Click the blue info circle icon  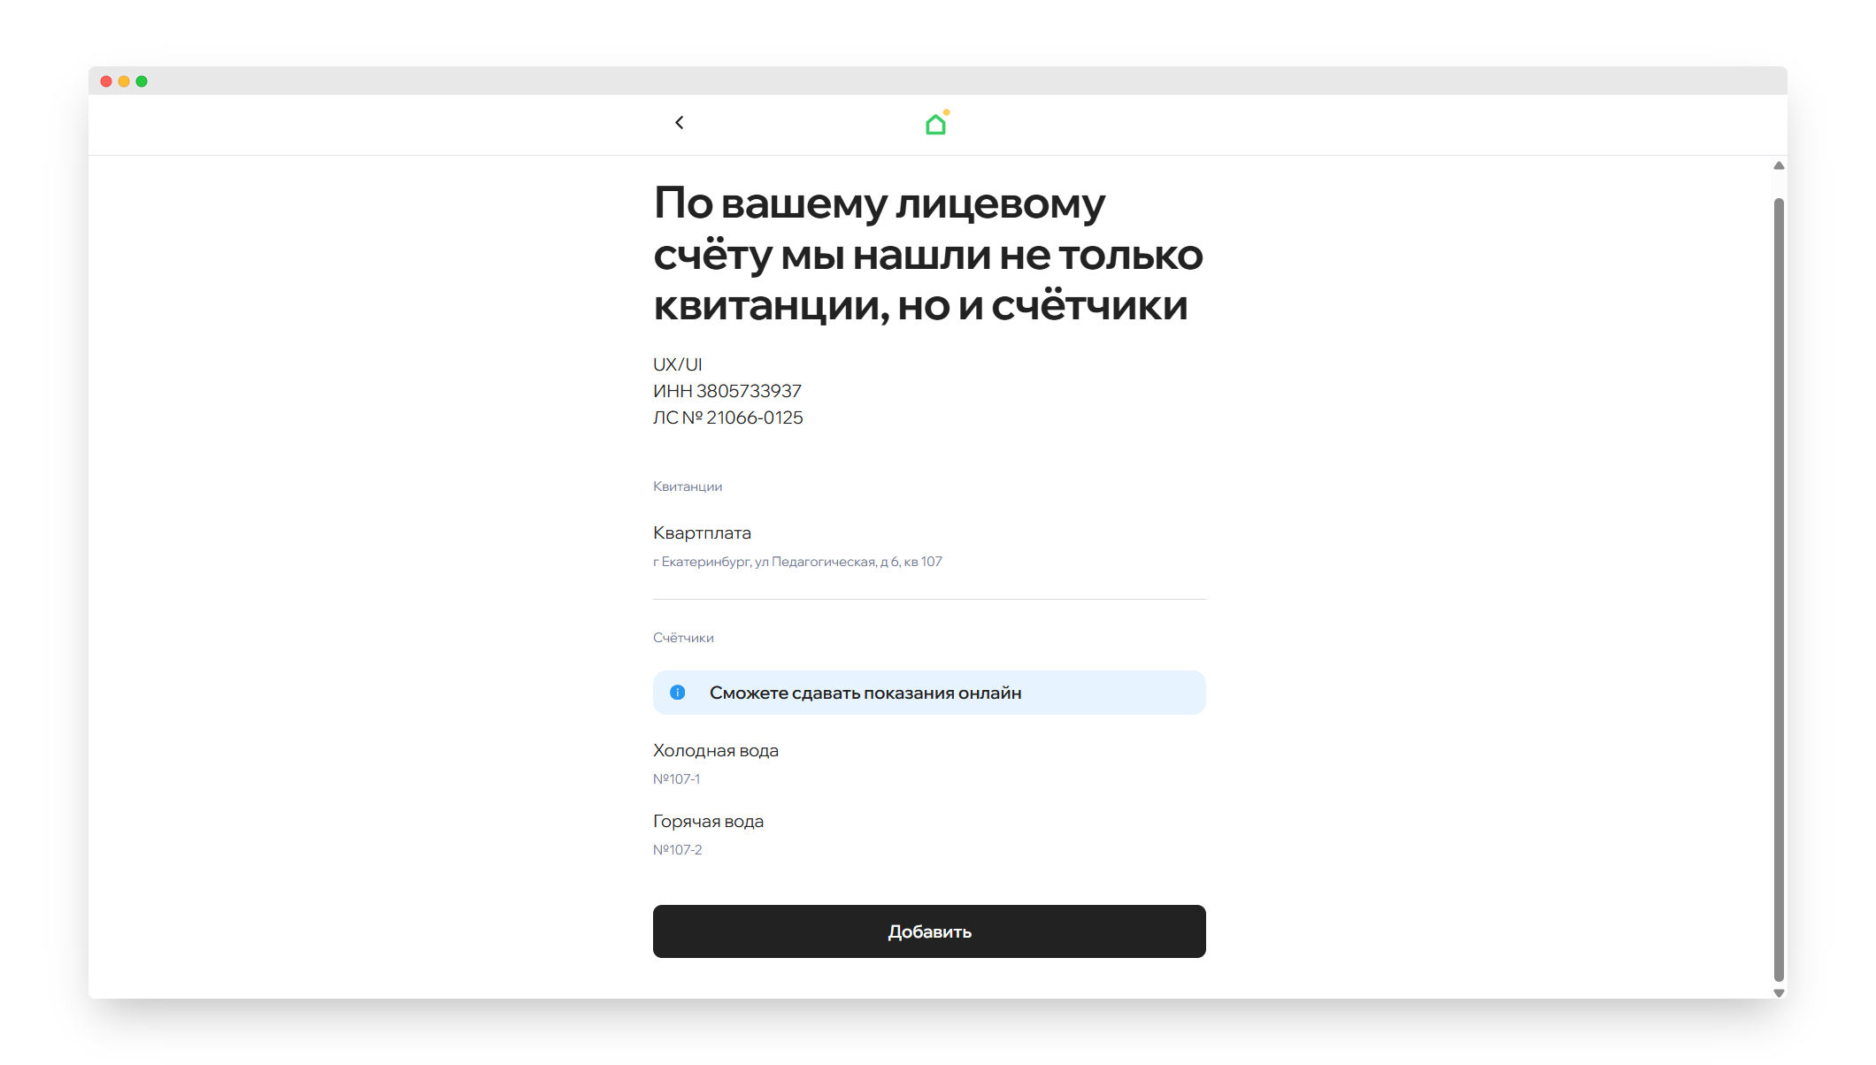[677, 693]
